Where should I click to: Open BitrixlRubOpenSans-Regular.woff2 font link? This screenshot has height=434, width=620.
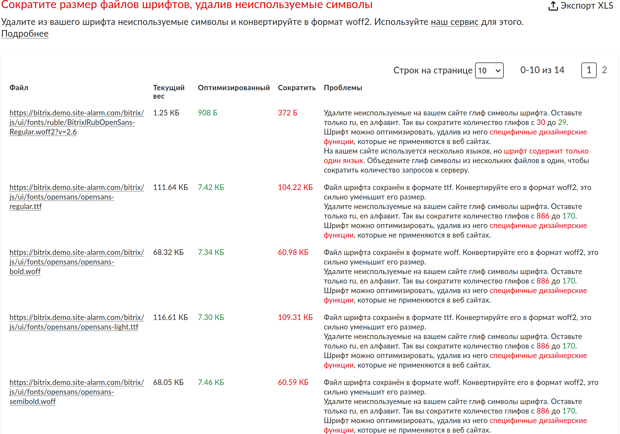coord(72,122)
